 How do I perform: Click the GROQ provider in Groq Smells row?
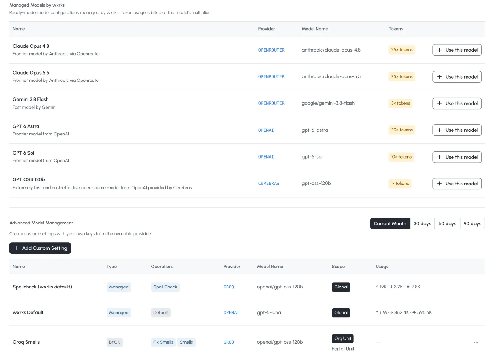[x=229, y=342]
